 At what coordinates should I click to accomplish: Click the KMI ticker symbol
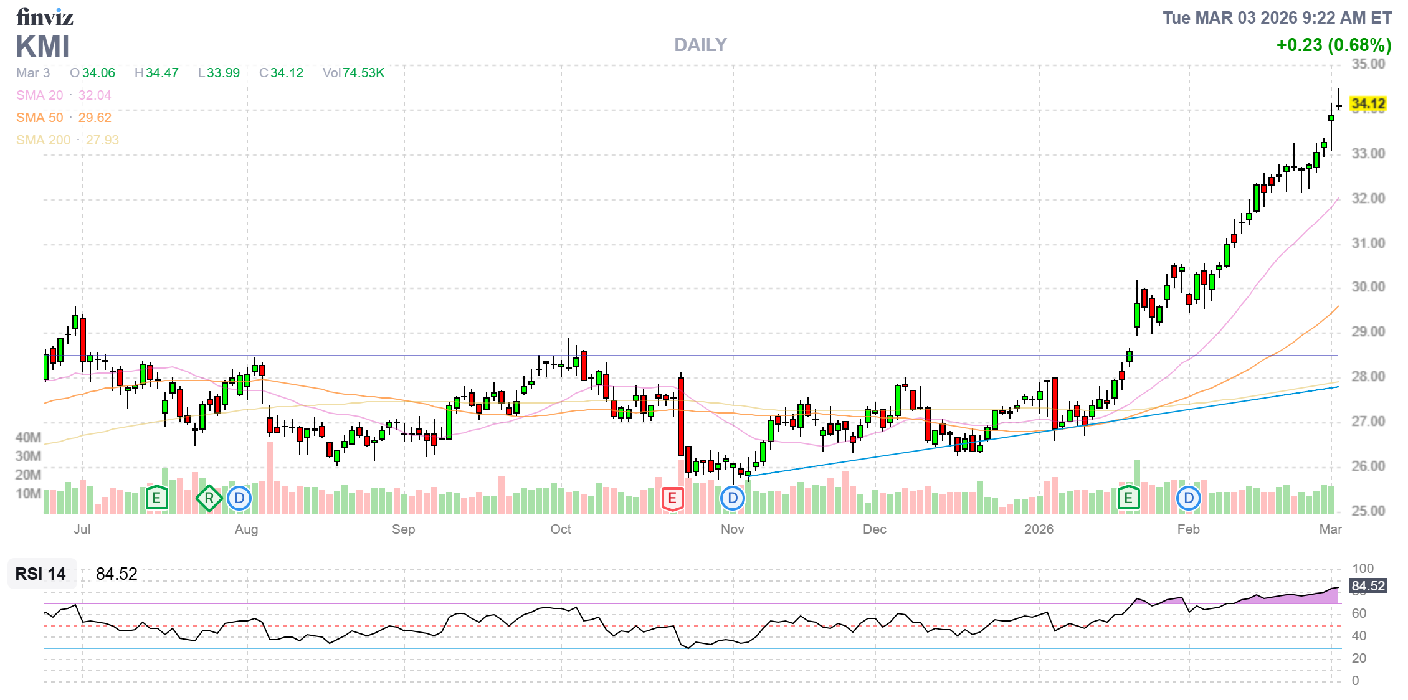pyautogui.click(x=43, y=47)
